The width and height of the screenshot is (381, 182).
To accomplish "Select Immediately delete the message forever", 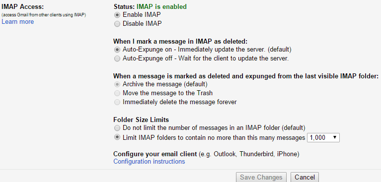I will pyautogui.click(x=117, y=102).
